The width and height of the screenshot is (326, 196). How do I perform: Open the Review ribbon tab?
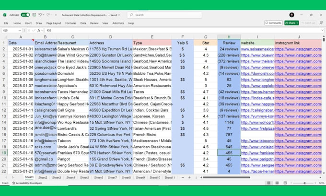[94, 23]
